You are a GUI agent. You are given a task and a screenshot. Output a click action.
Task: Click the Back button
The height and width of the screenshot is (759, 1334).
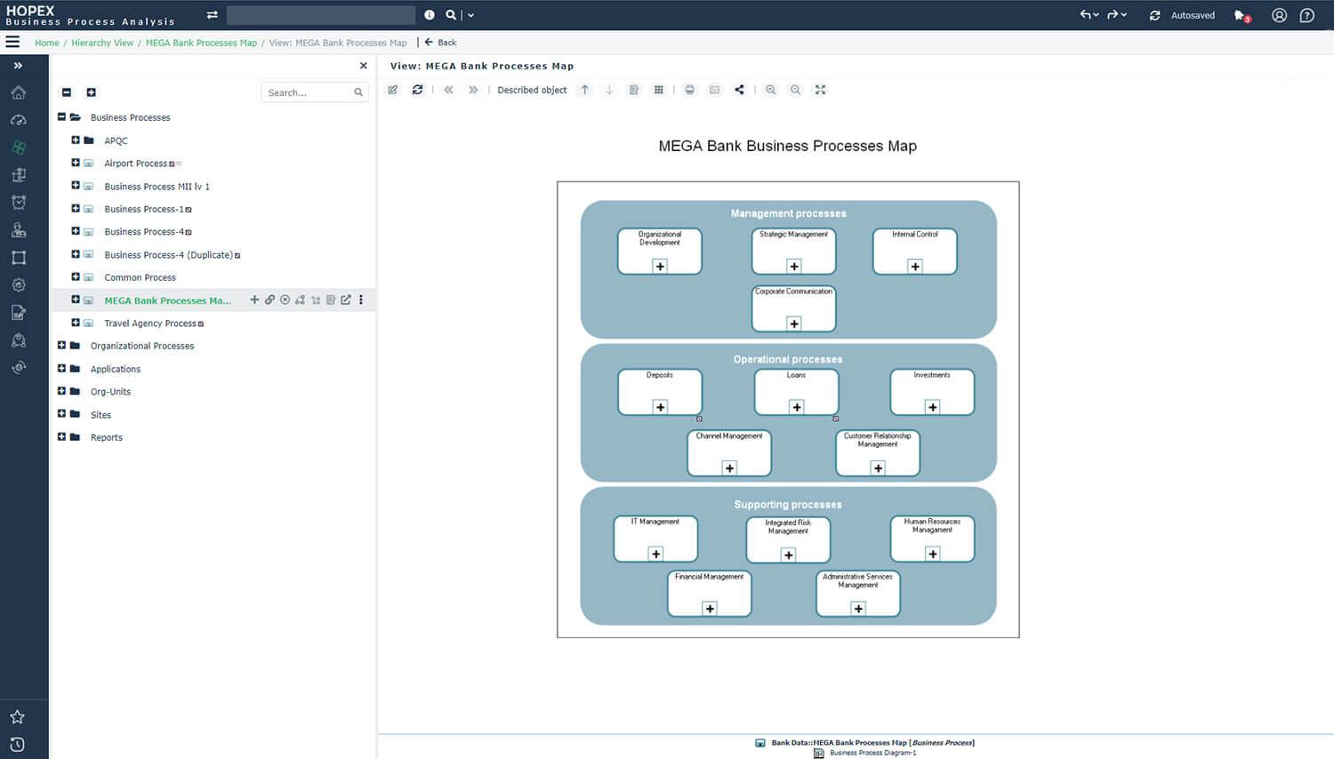441,42
